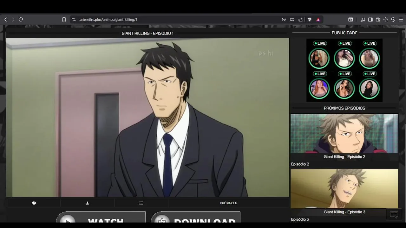The width and height of the screenshot is (406, 228).
Task: Click the picture-in-picture cast icon in address bar
Action: tap(292, 20)
